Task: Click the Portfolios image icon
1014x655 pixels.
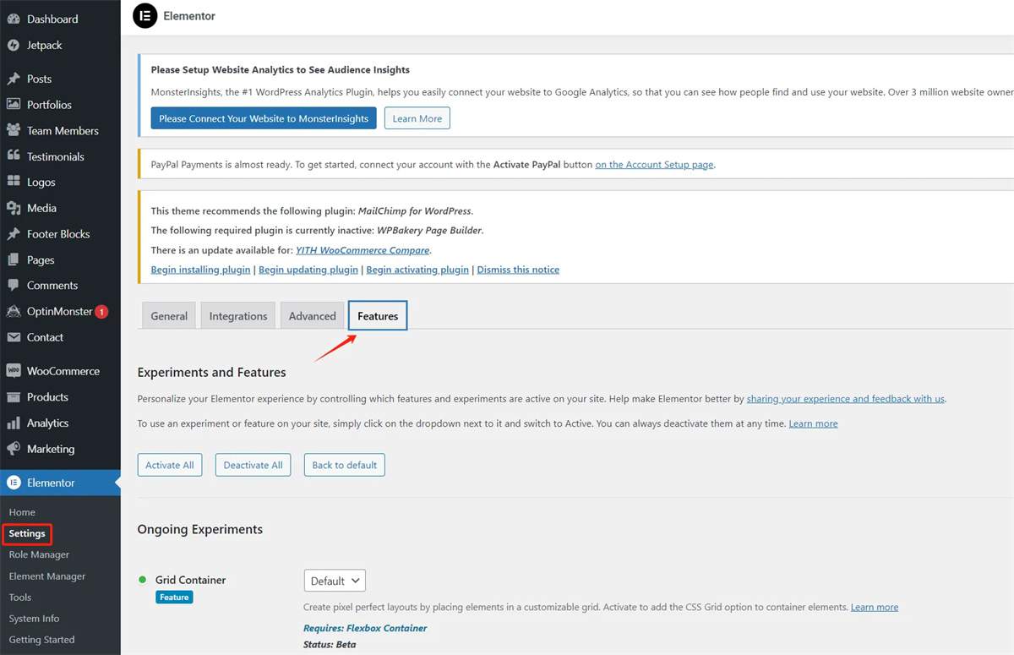Action: coord(14,105)
